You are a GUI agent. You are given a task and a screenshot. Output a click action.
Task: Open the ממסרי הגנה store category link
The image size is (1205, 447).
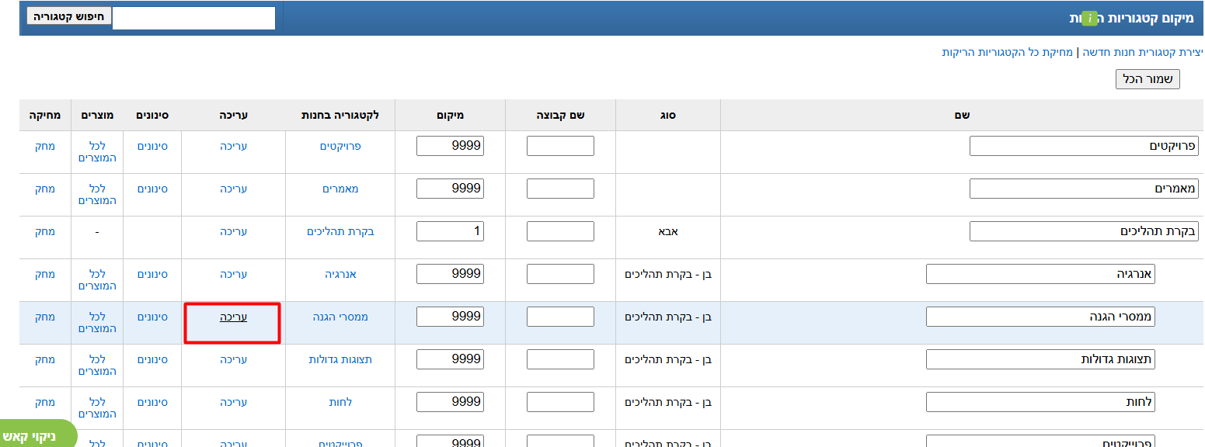click(340, 317)
